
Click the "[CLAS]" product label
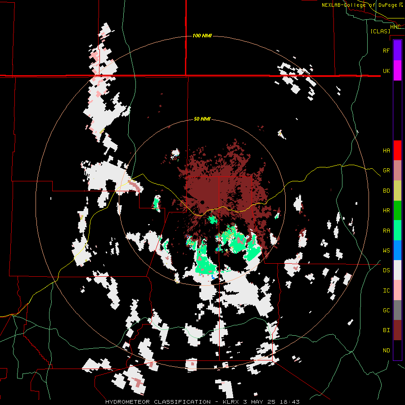380,31
